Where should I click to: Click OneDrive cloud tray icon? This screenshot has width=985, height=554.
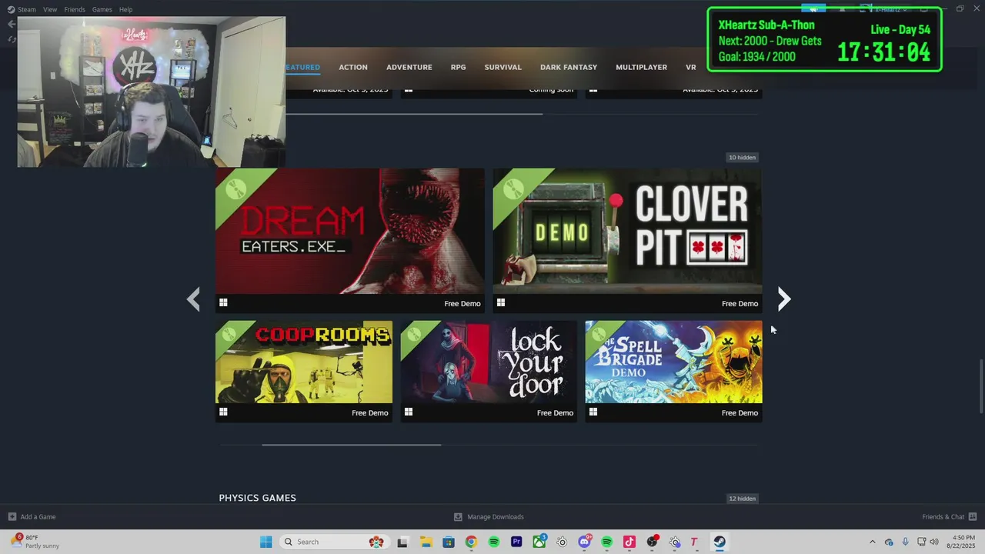[x=889, y=542]
